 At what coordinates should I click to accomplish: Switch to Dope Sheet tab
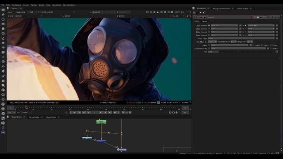[x=51, y=117]
